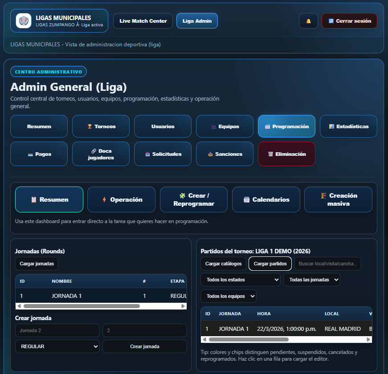Click the Ligas Municipales shield logo
The width and height of the screenshot is (388, 374).
pyautogui.click(x=23, y=21)
